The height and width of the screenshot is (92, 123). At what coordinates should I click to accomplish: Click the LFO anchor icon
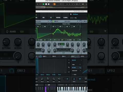coord(74,79)
